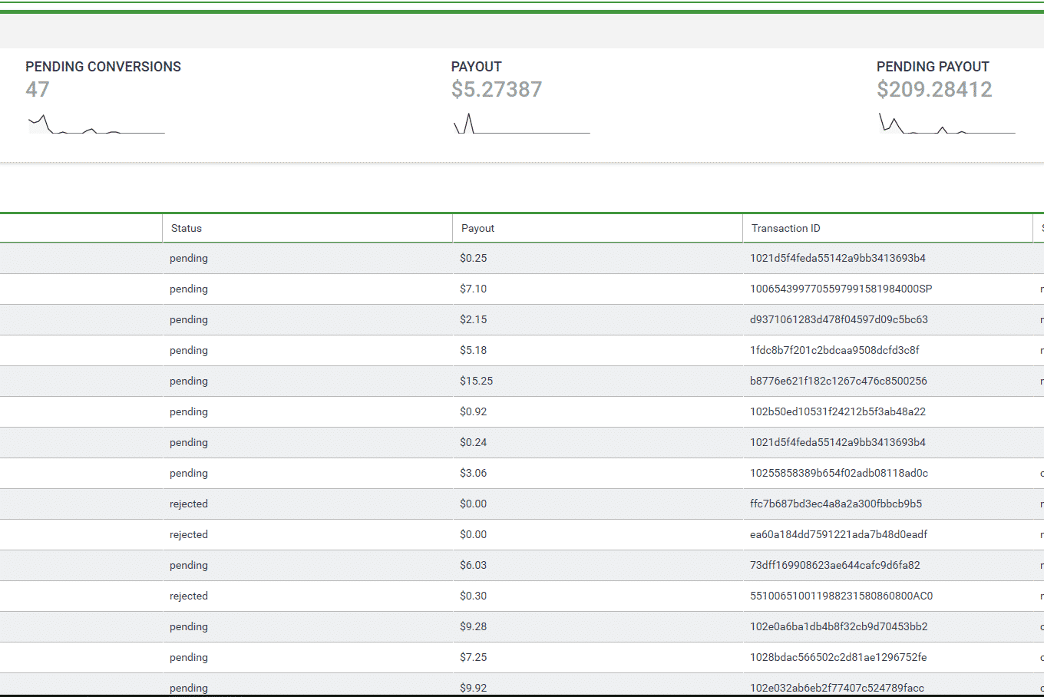The image size is (1044, 697).
Task: Click the $5.18 payout cell
Action: (474, 350)
